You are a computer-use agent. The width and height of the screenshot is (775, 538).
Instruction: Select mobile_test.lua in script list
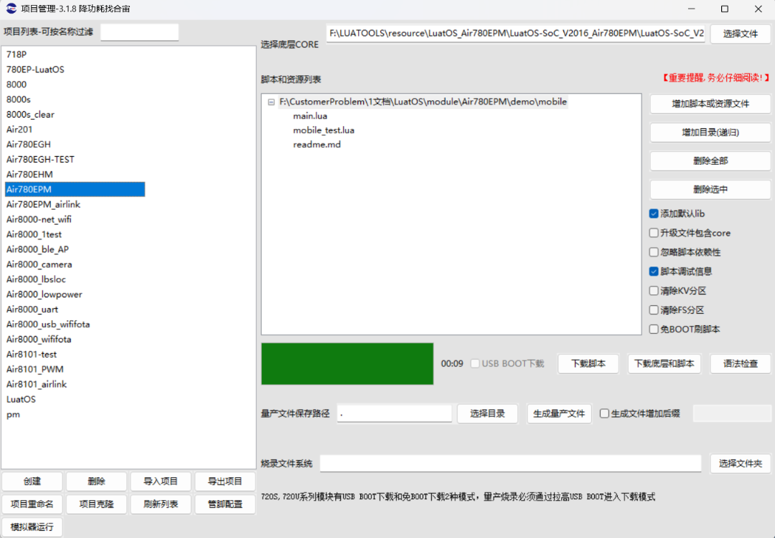tap(324, 130)
